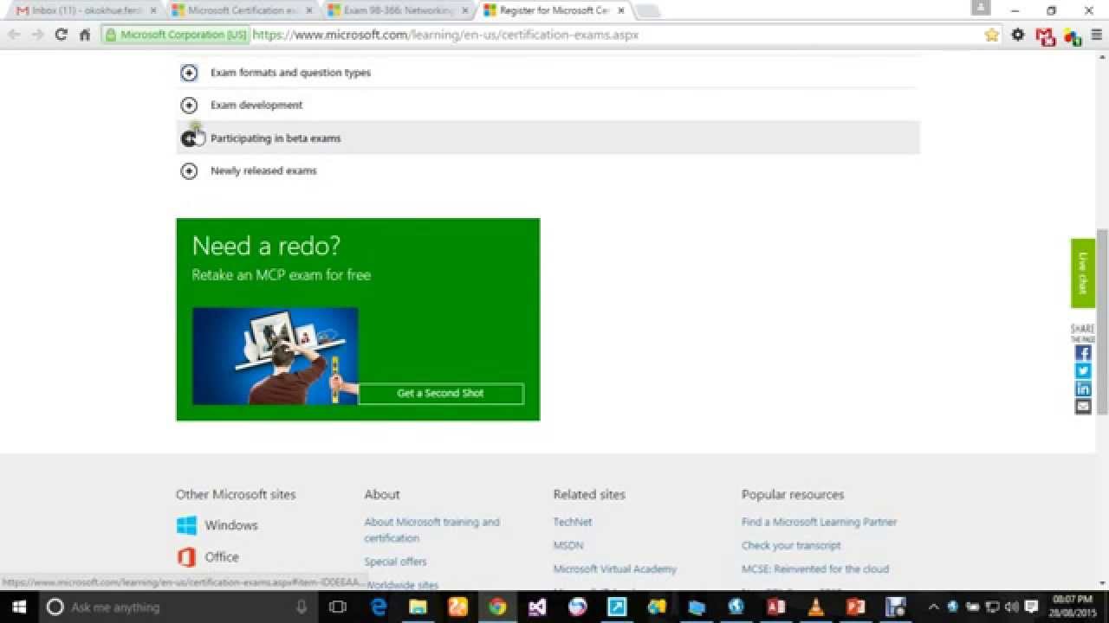Screen dimensions: 1109x623
Task: Open Microsoft Access from taskbar
Action: point(775,607)
